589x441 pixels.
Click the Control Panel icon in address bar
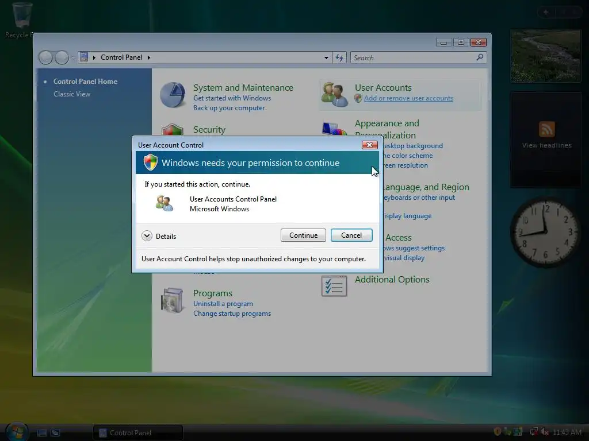84,57
